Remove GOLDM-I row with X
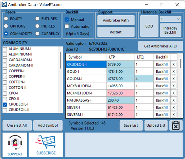 pyautogui.click(x=174, y=79)
